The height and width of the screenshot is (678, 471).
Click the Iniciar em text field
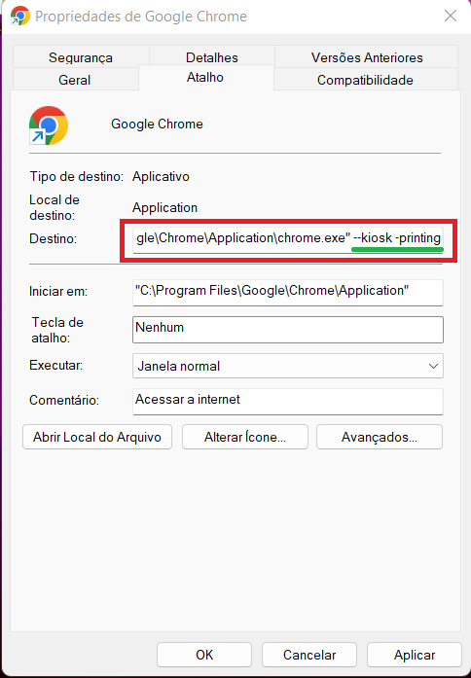[x=288, y=292]
